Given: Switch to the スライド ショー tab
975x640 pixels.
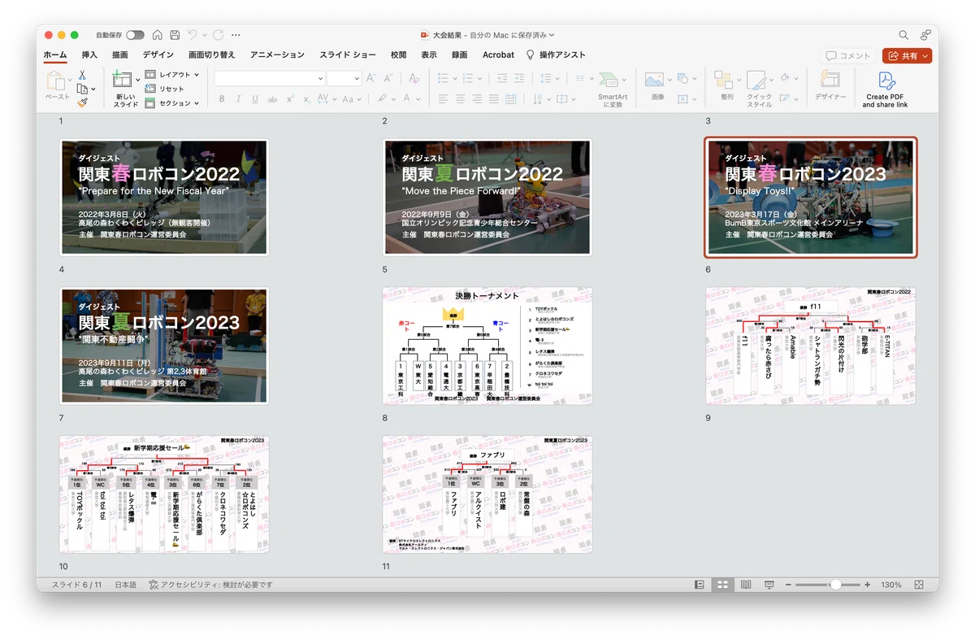Looking at the screenshot, I should (x=348, y=55).
